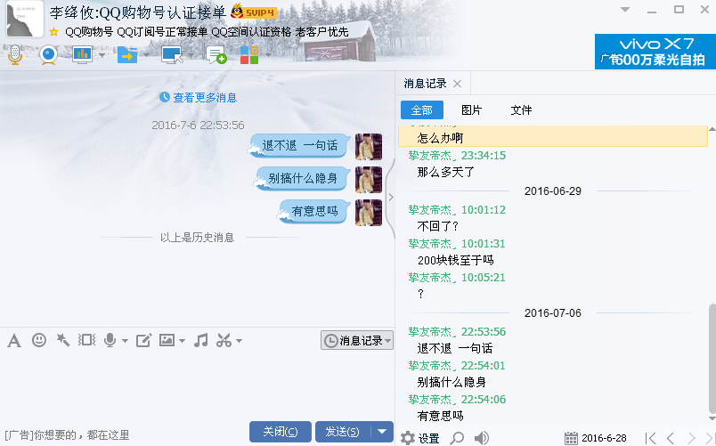Click the send file folder icon
716x446 pixels.
(127, 55)
